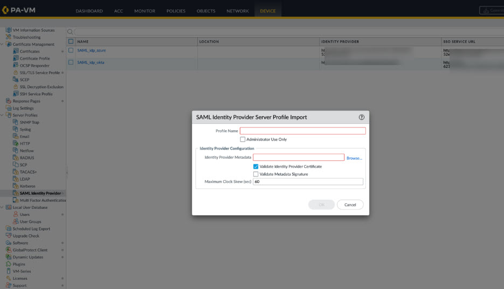Click the SSH Service Profile icon
The width and height of the screenshot is (504, 289).
[16, 94]
